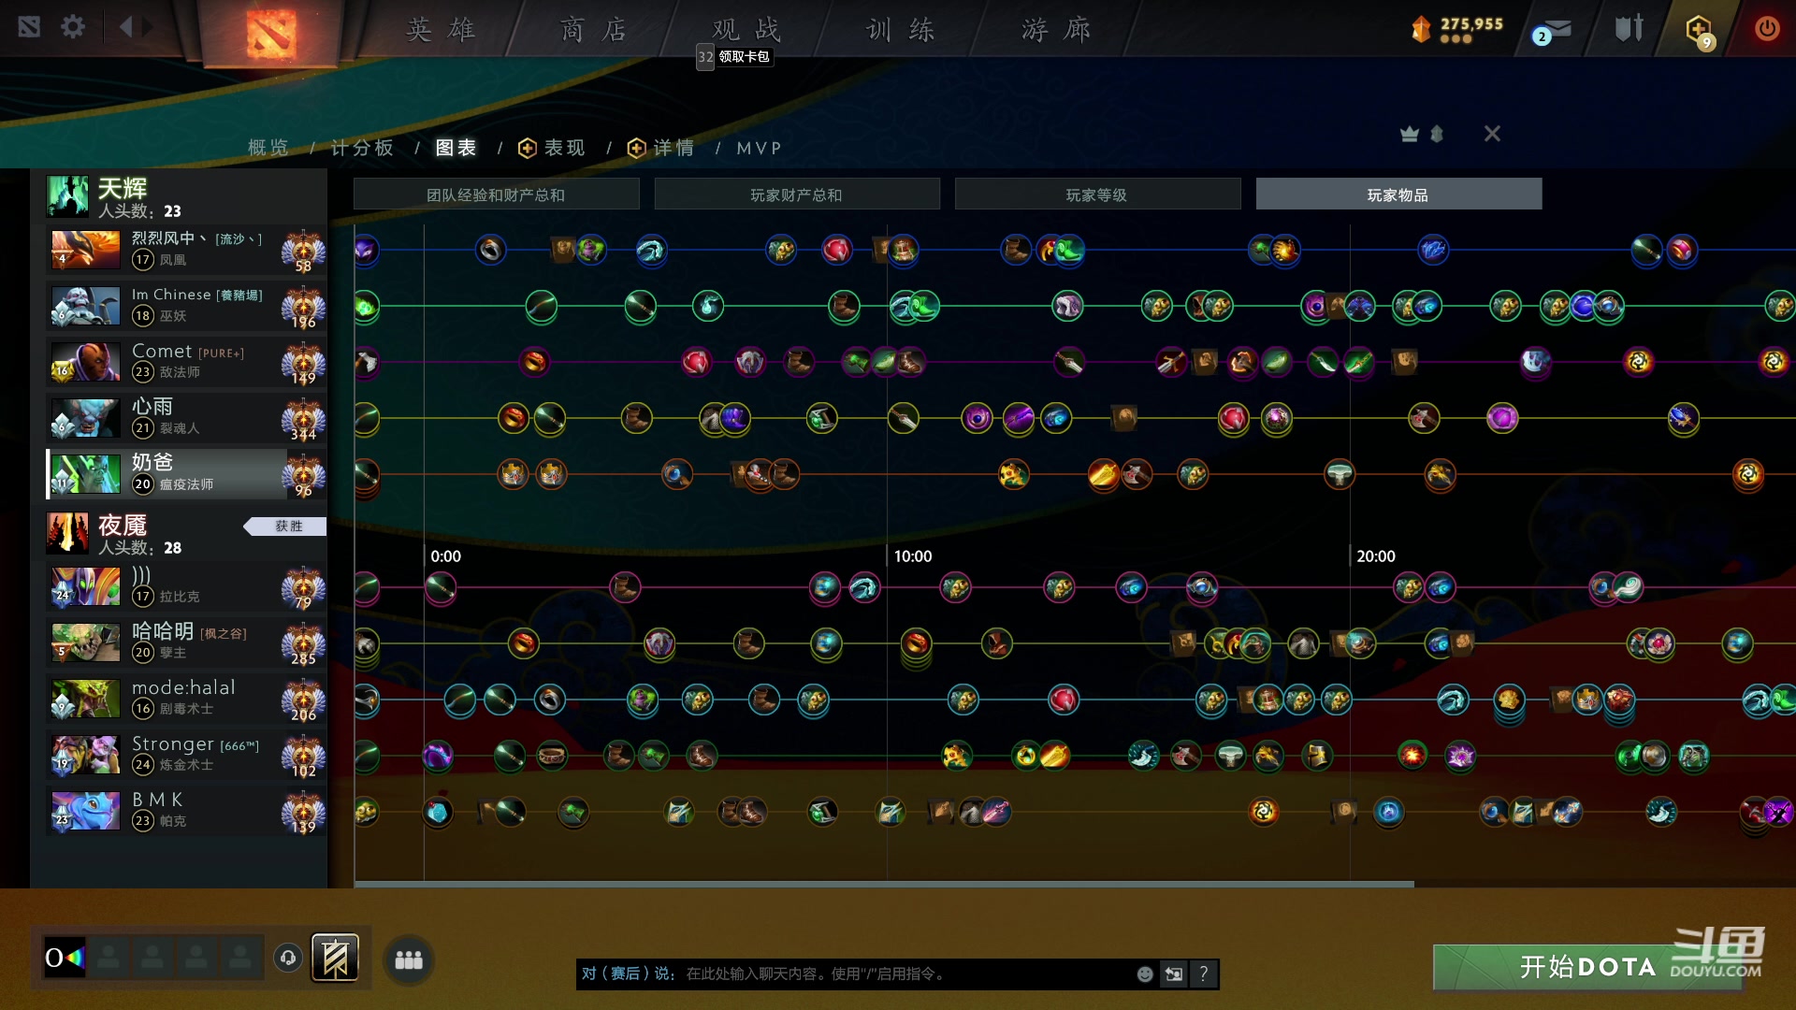Click the 0:00 timeline marker

(445, 556)
